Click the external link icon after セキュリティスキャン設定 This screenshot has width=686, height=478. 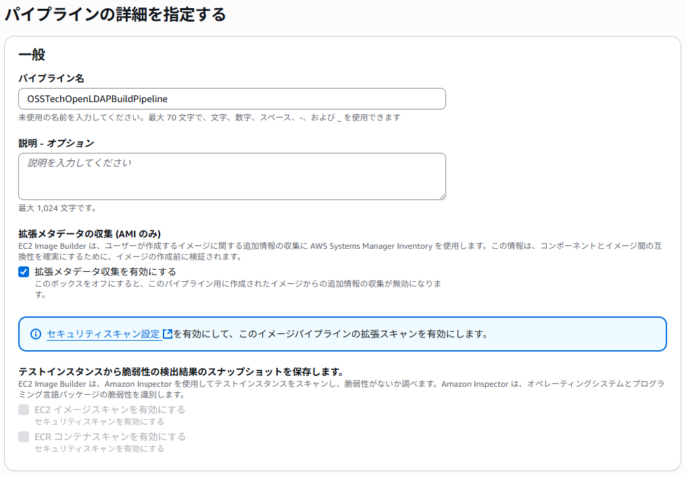point(168,334)
